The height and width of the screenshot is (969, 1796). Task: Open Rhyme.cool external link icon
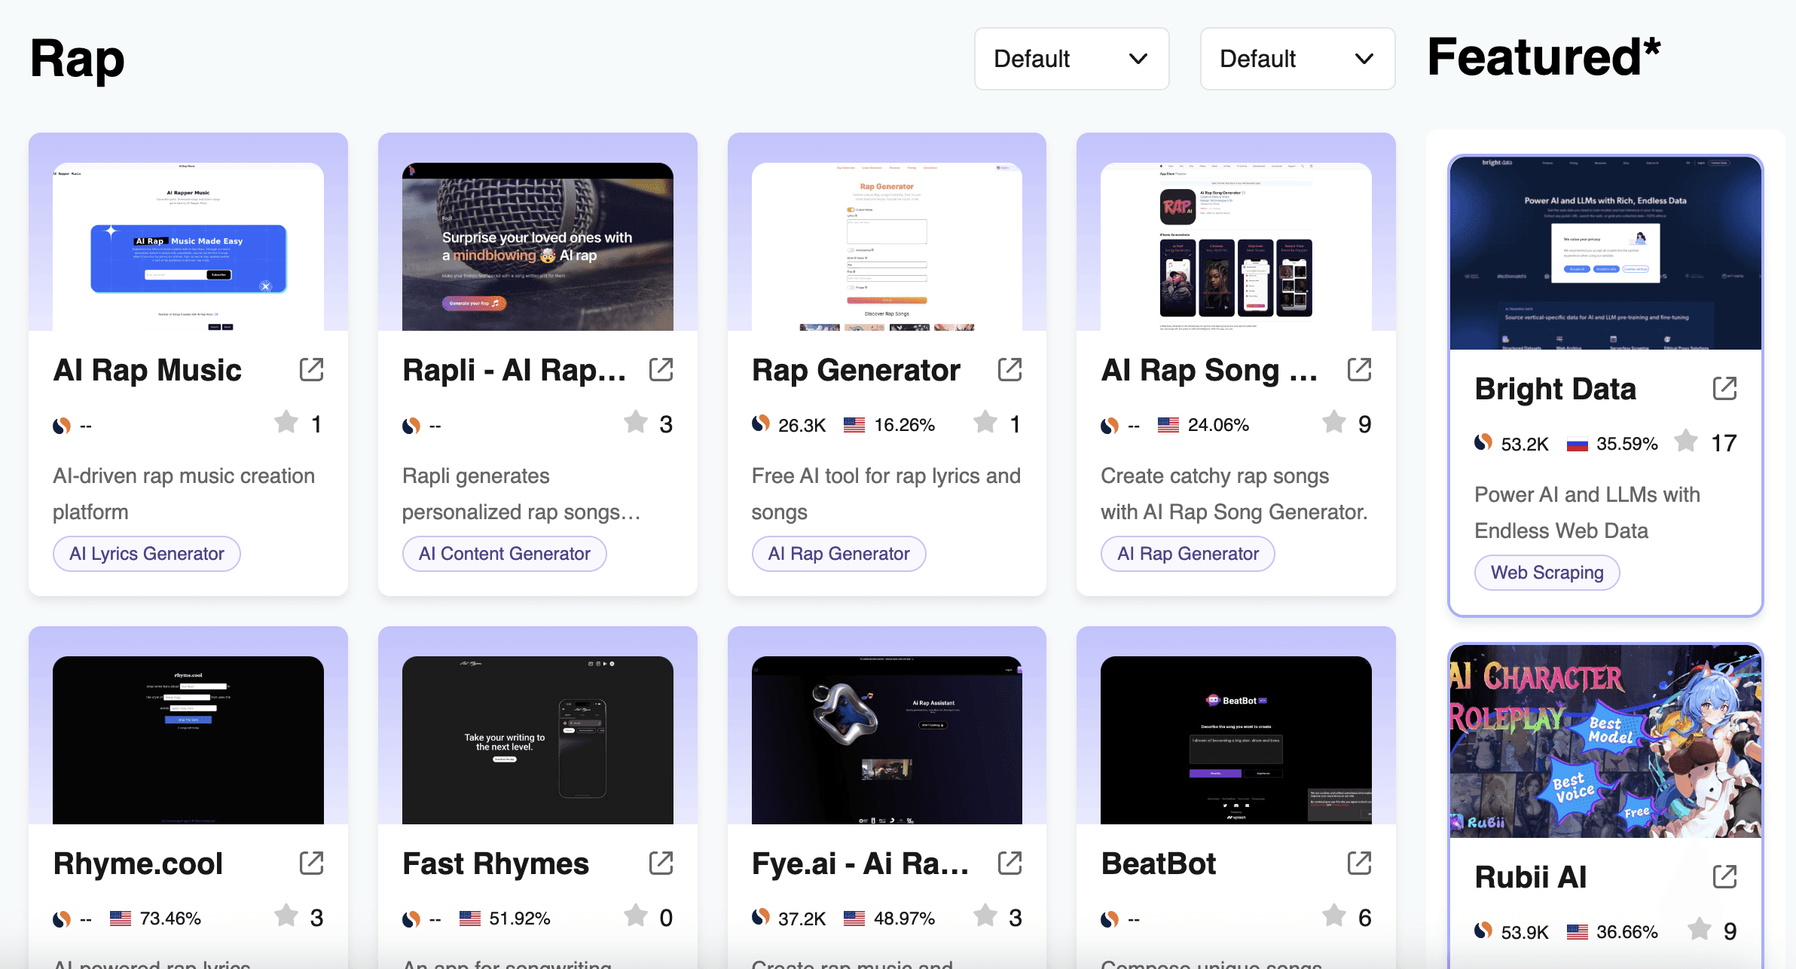tap(311, 864)
